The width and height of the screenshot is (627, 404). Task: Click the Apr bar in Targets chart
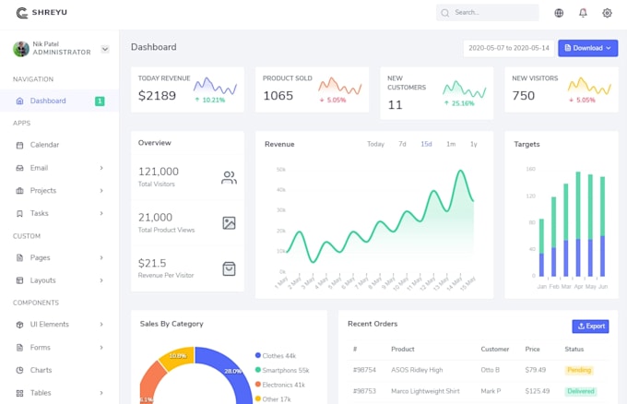(x=578, y=224)
